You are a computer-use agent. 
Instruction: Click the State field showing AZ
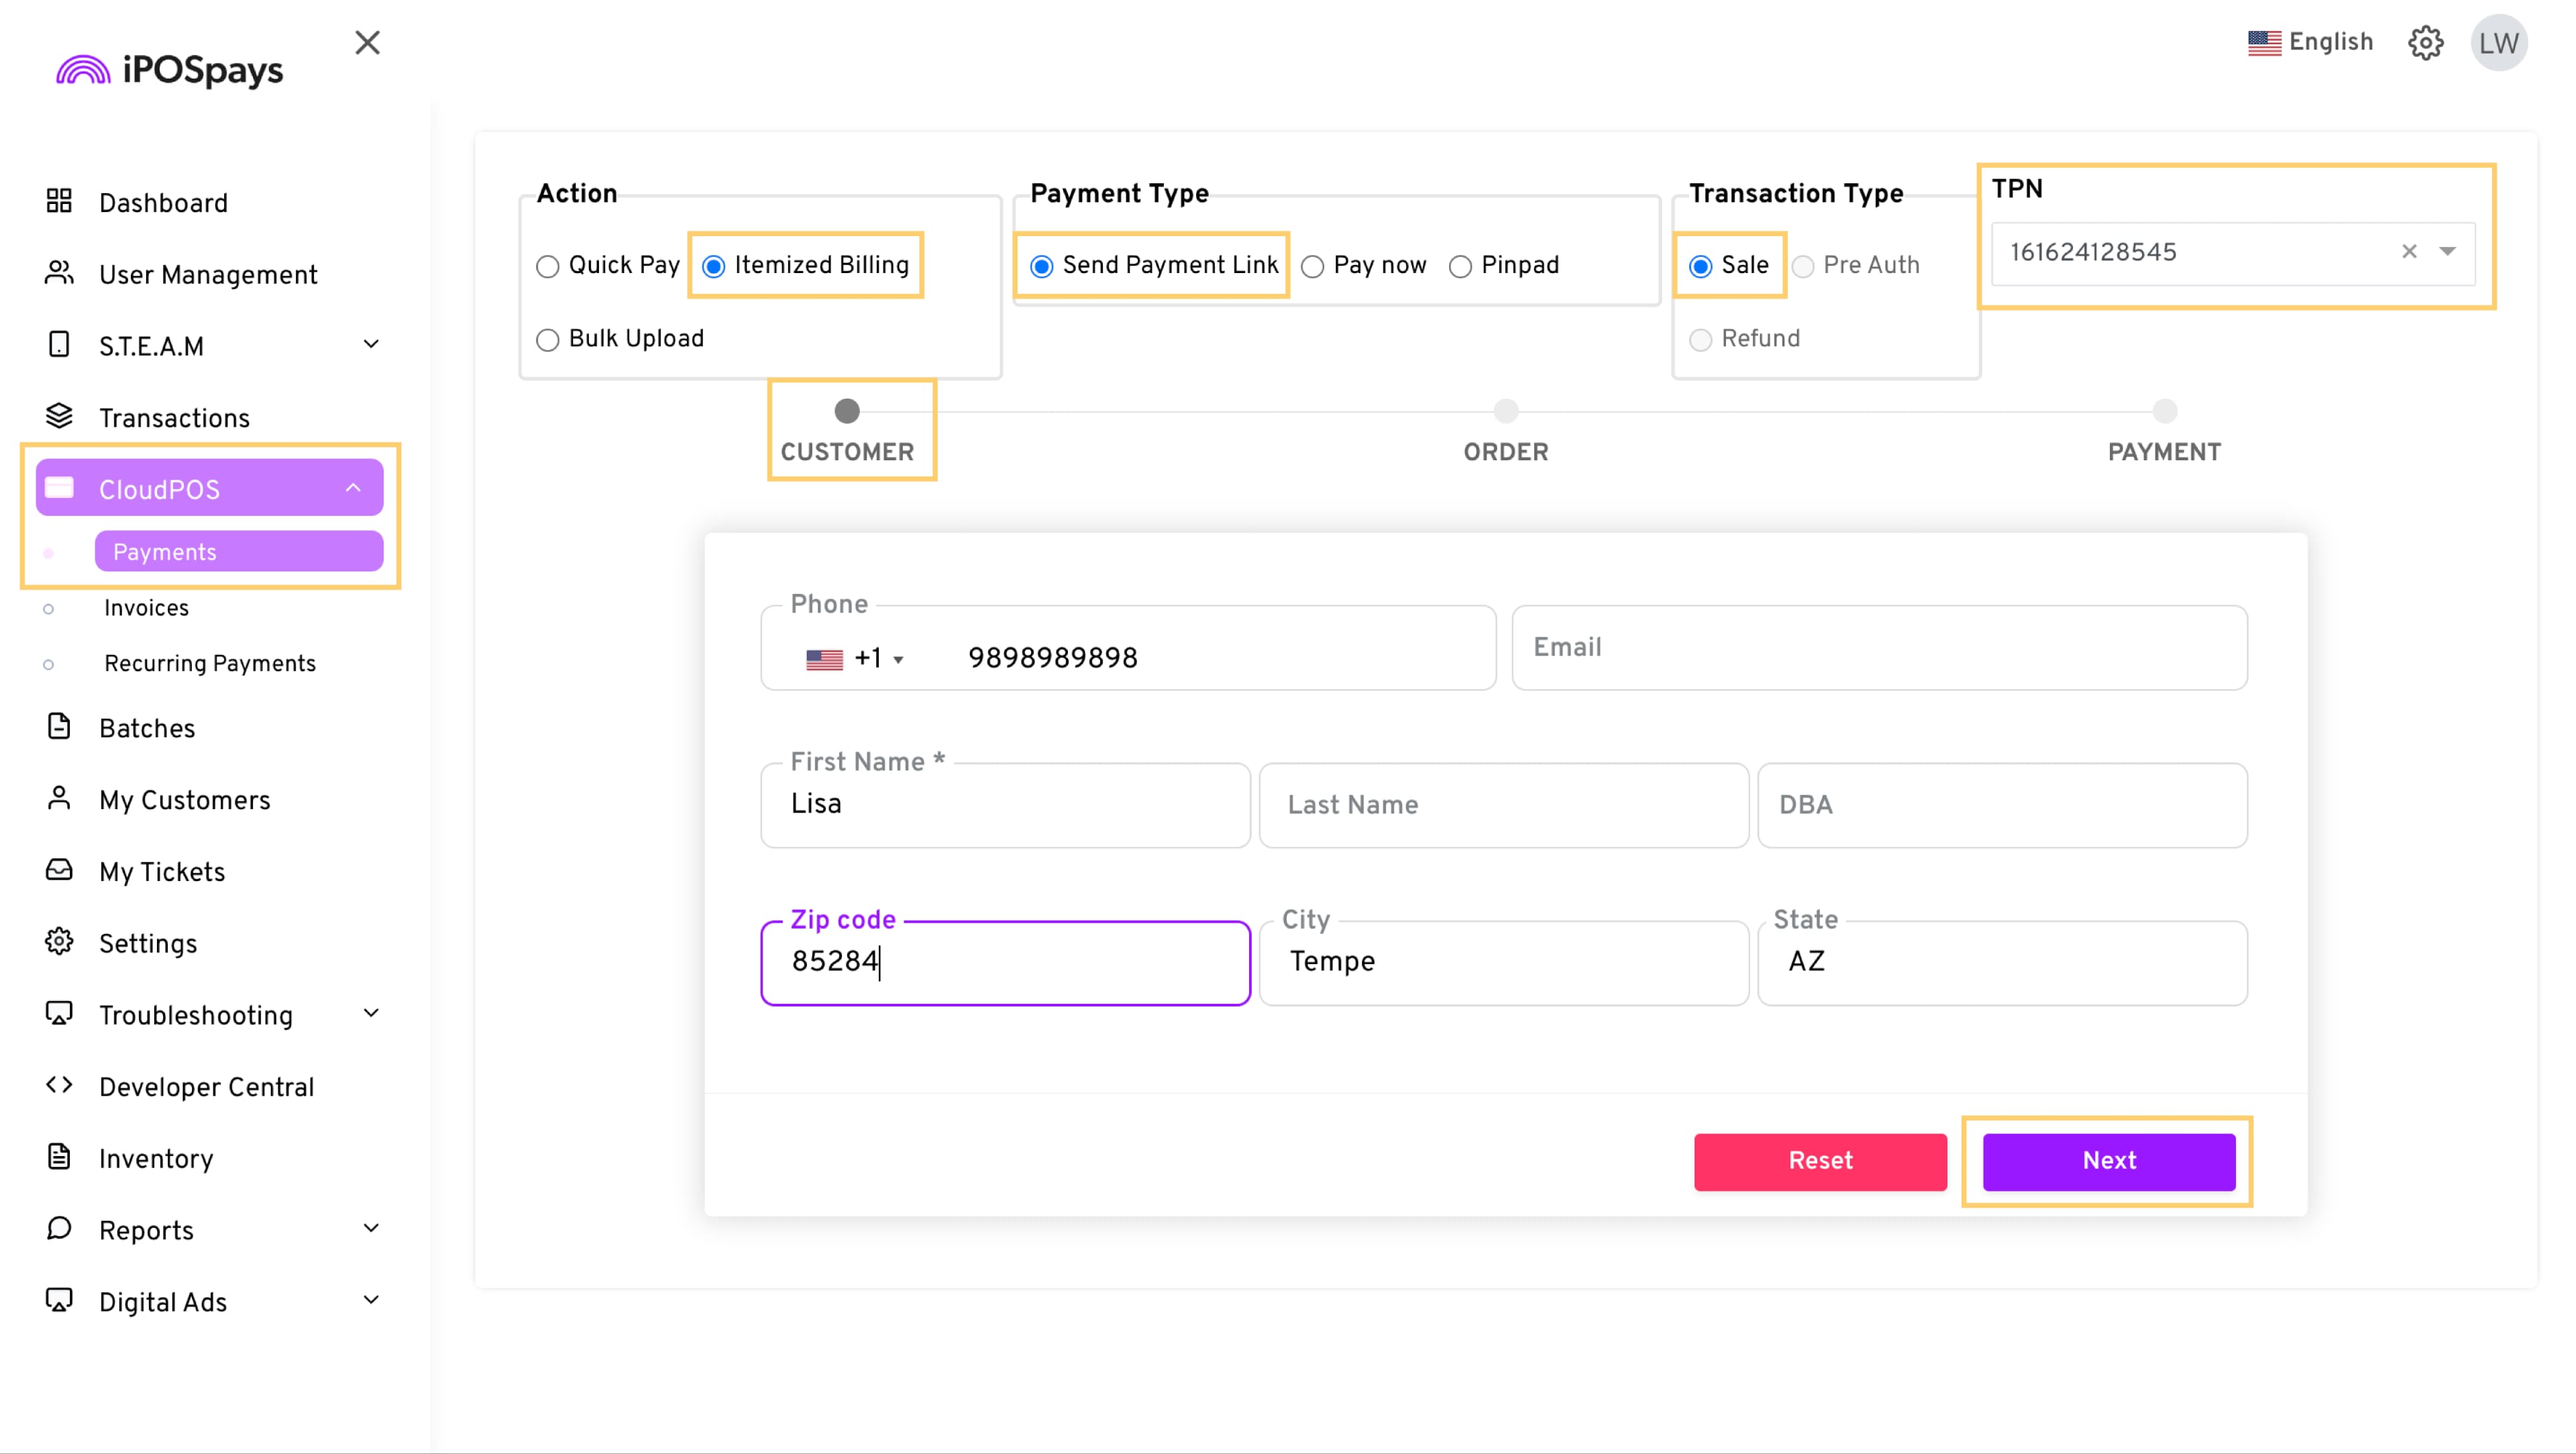point(2002,963)
